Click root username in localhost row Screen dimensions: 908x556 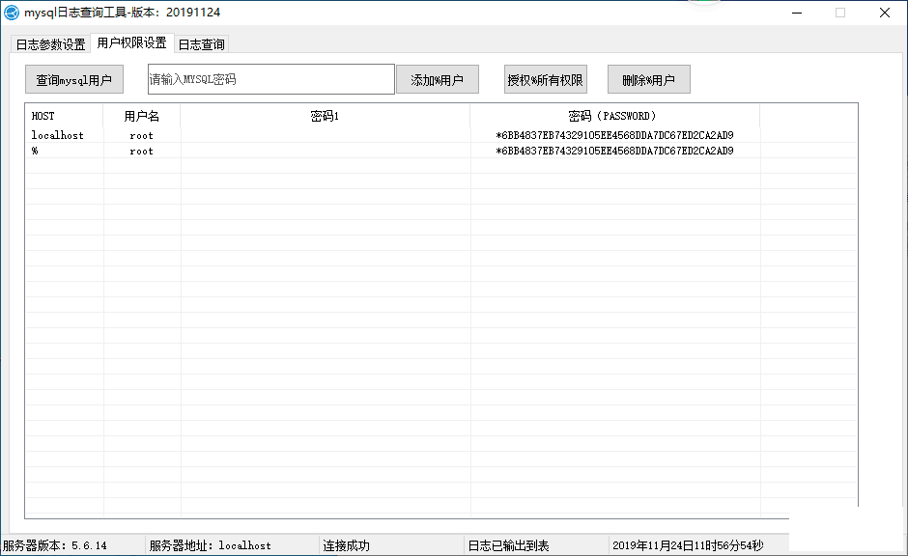[x=141, y=135]
